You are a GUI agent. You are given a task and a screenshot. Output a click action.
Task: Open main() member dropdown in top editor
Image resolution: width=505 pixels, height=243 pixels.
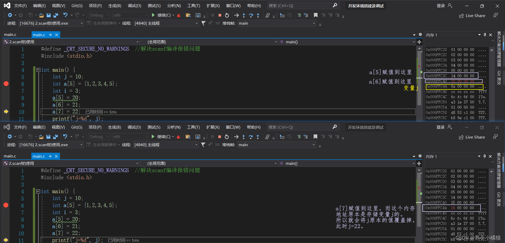pyautogui.click(x=347, y=42)
